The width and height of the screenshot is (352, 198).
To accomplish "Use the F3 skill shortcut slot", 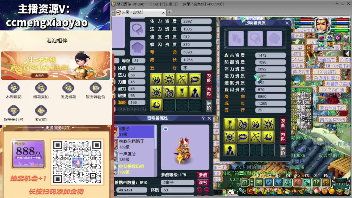I will coord(278,182).
